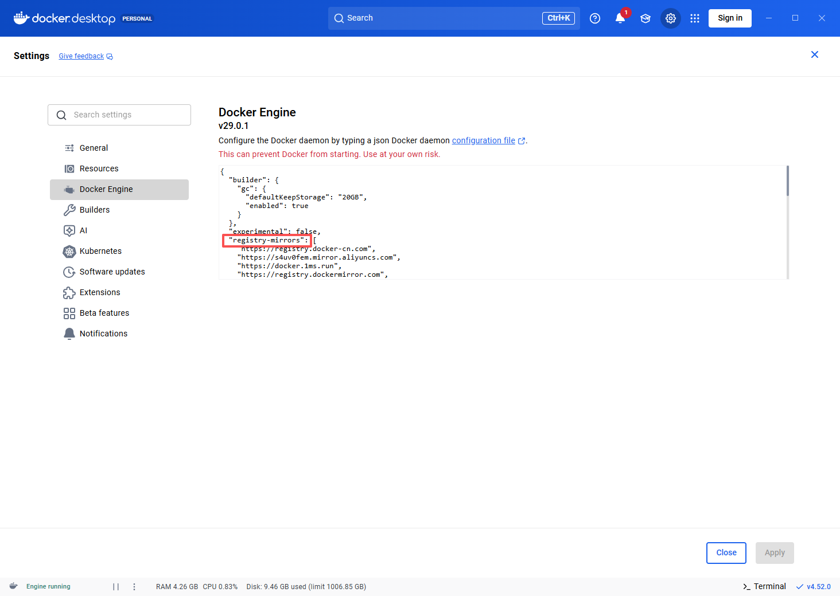
Task: Open the Extensions settings section
Action: click(119, 292)
